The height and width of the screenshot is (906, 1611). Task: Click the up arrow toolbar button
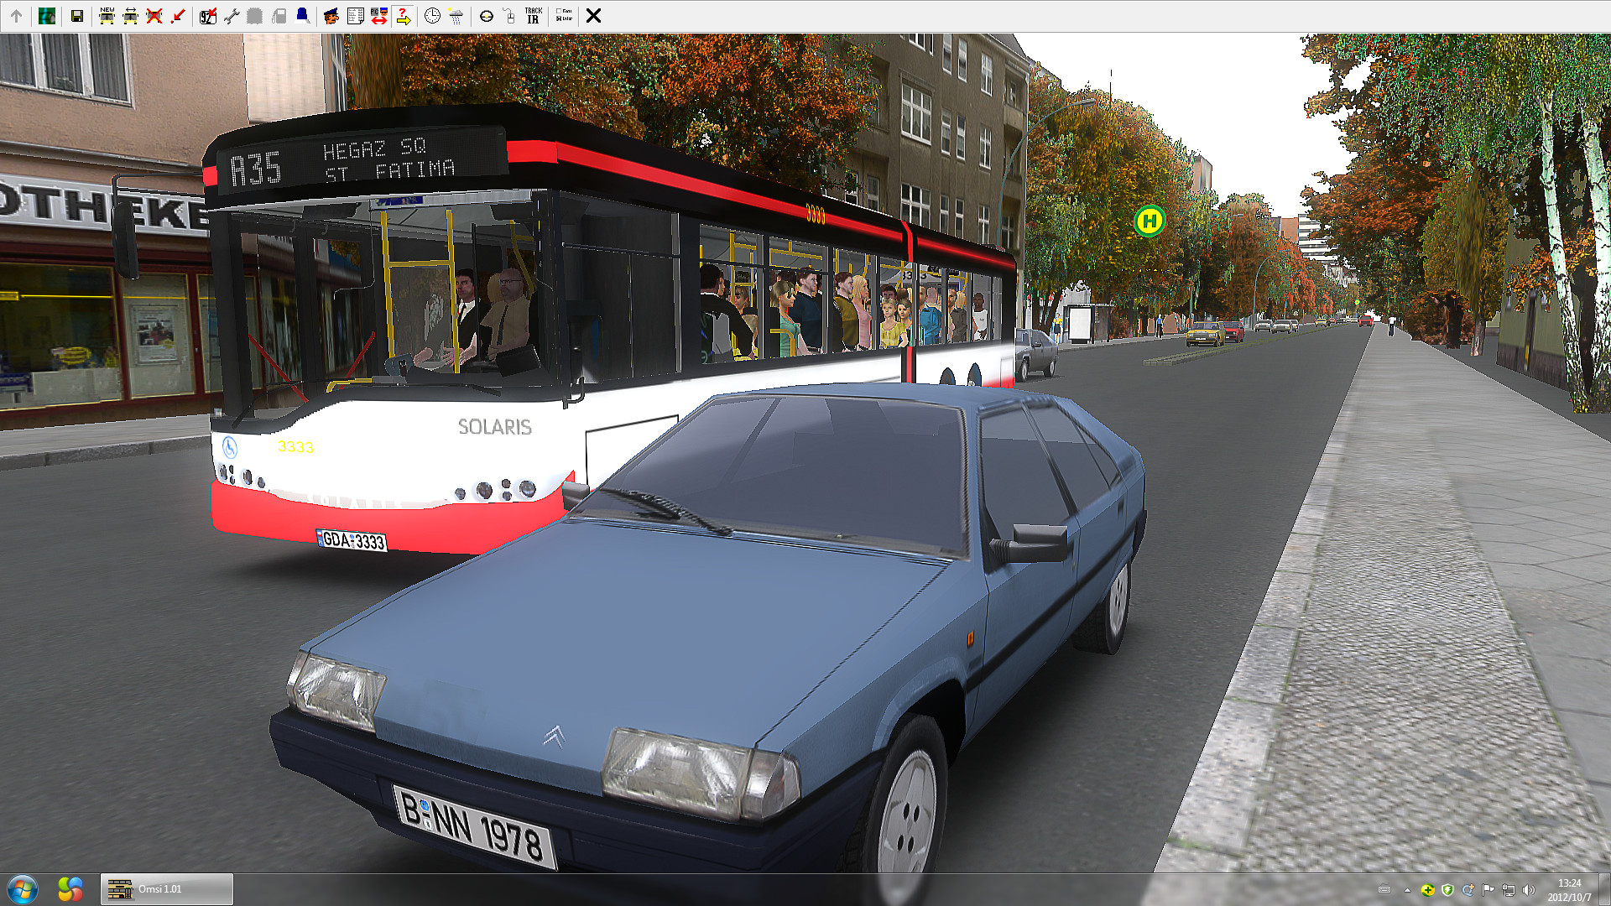(16, 16)
